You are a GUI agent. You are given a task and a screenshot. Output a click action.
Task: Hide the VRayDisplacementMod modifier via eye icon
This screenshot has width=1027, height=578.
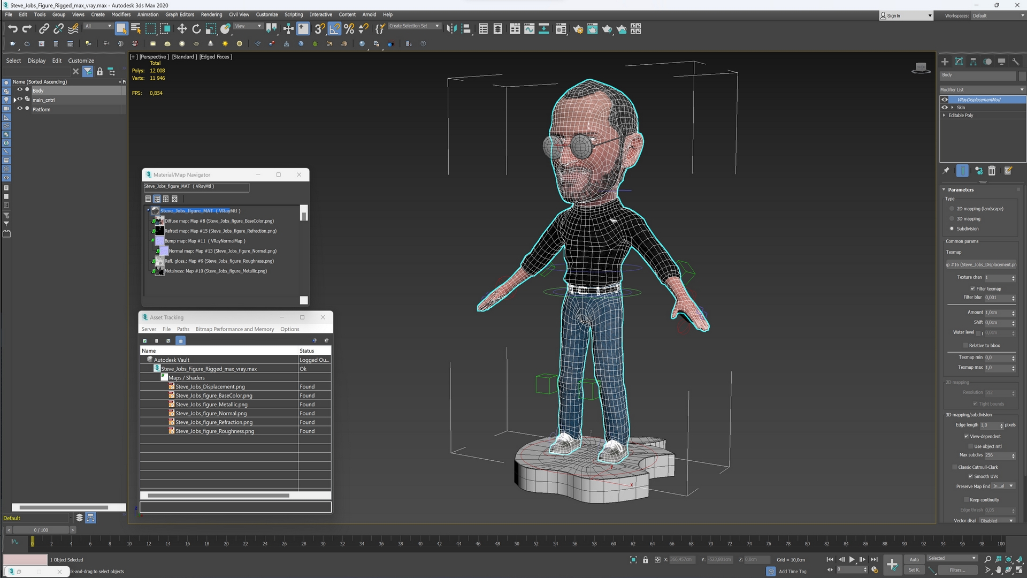click(945, 100)
